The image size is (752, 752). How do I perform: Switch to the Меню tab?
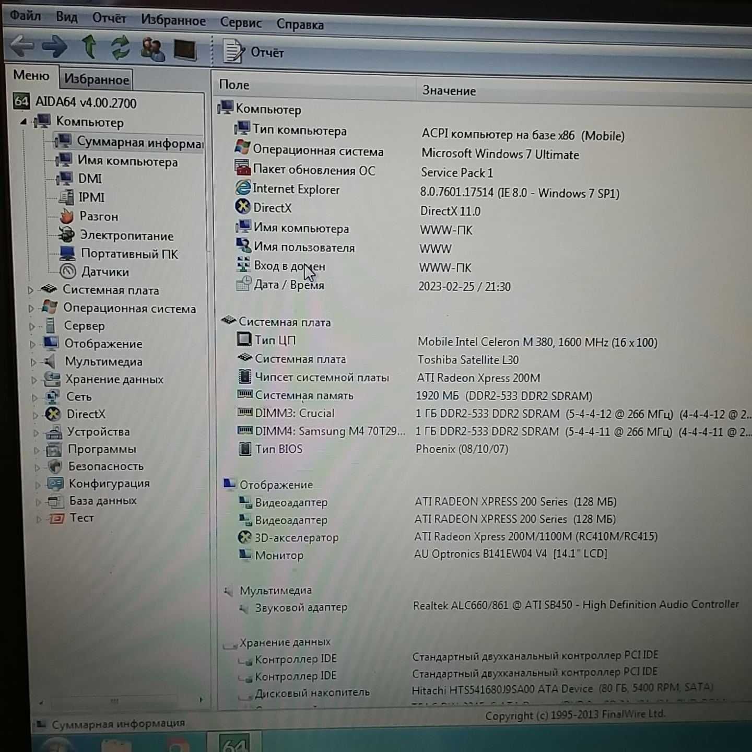[x=31, y=76]
